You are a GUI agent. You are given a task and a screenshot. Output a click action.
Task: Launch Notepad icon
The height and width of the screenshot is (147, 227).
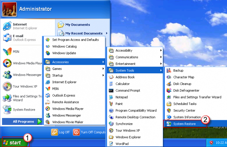[111, 97]
